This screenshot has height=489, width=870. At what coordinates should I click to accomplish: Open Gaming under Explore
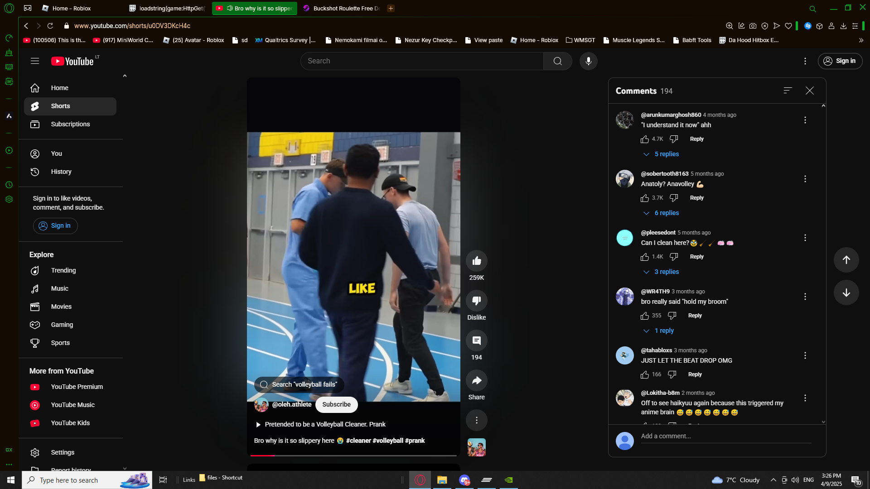[70, 325]
